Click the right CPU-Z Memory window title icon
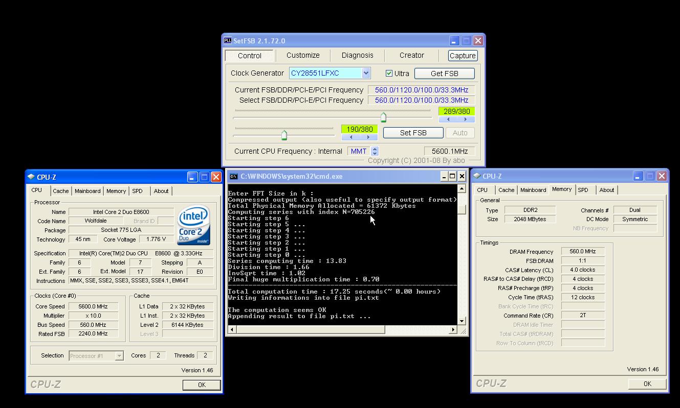Image resolution: width=680 pixels, height=408 pixels. [476, 176]
